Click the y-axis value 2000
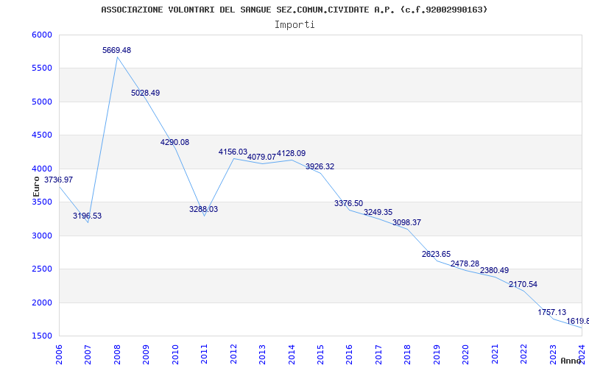The image size is (589, 368). tap(42, 303)
